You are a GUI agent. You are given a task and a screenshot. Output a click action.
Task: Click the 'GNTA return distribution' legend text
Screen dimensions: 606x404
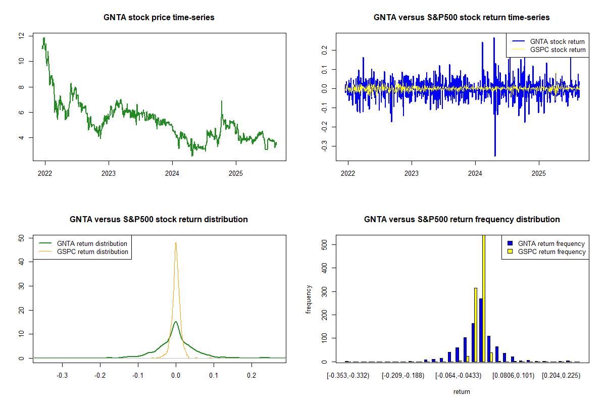coord(92,243)
